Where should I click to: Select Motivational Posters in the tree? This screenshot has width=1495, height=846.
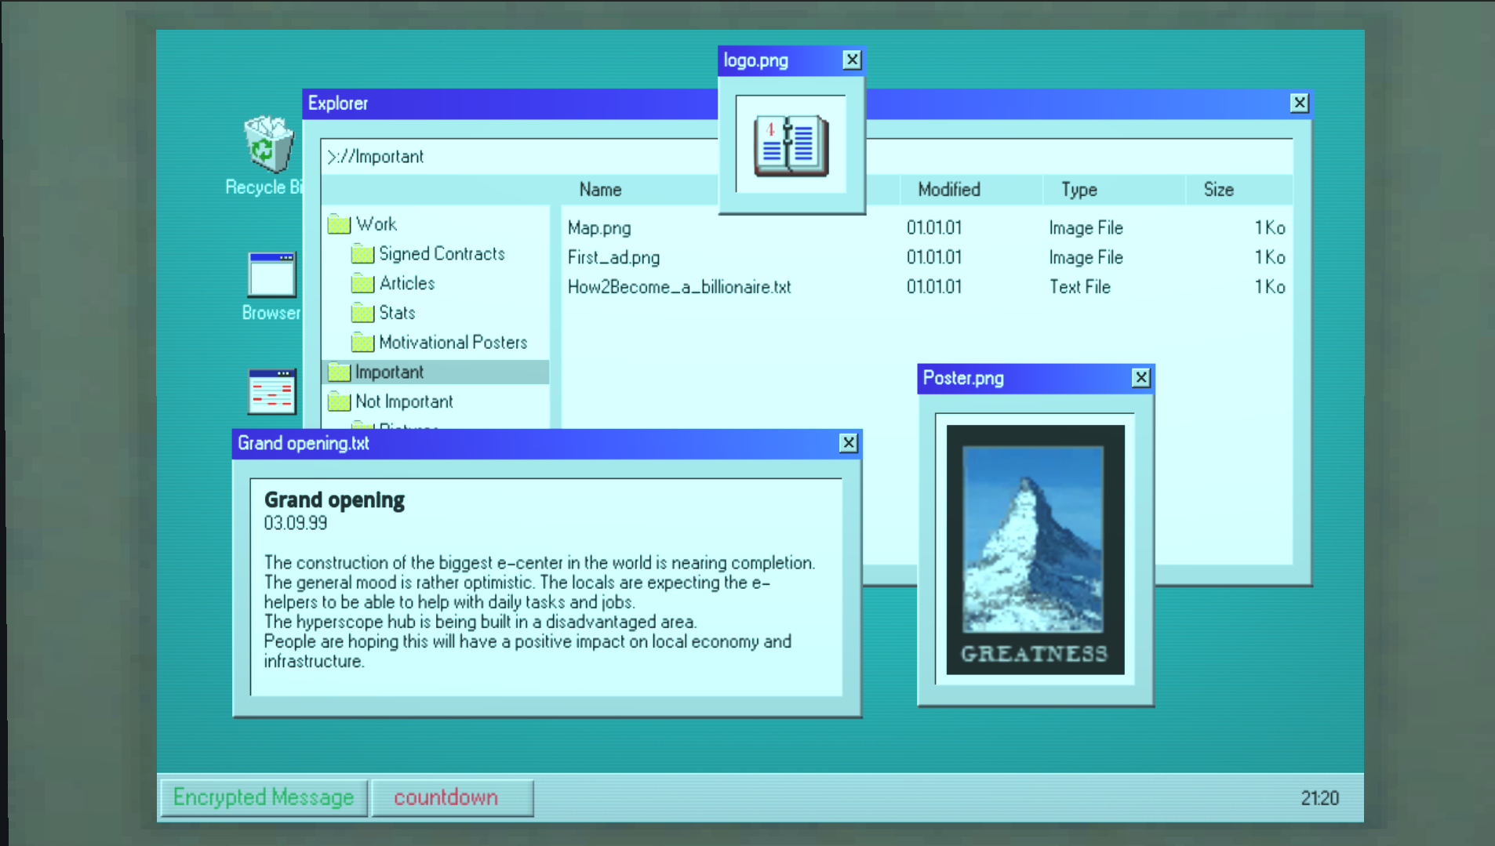(x=453, y=343)
